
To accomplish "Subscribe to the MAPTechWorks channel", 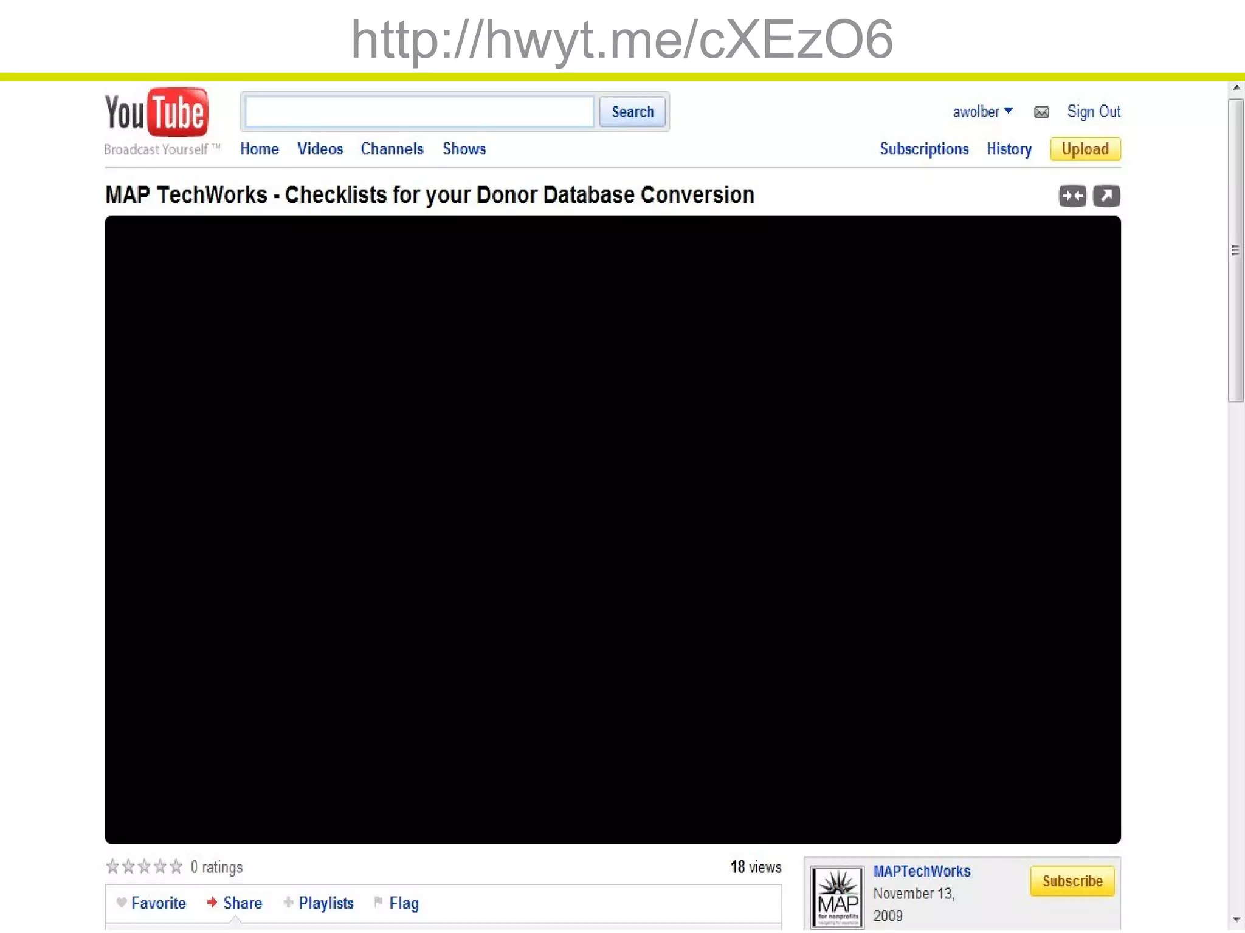I will (x=1072, y=881).
